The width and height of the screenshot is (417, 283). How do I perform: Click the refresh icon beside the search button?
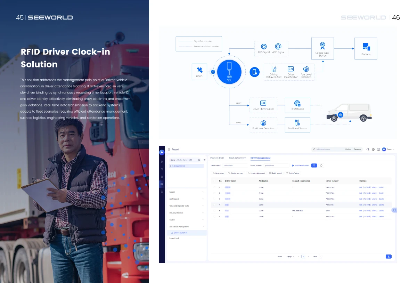321,165
